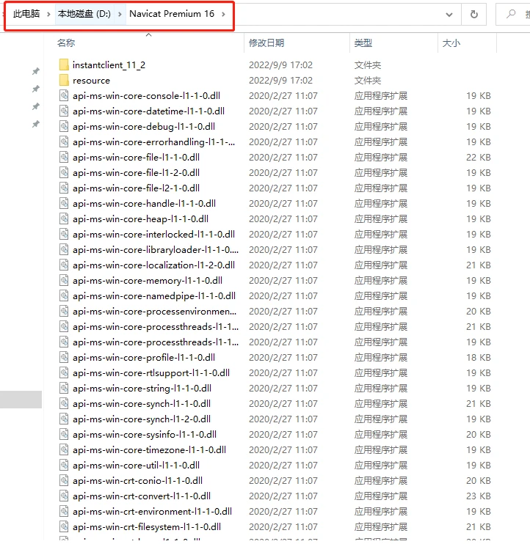
Task: Select api-ms-win-crt-filesystem-l1-1-0.dll file name
Action: tap(147, 526)
